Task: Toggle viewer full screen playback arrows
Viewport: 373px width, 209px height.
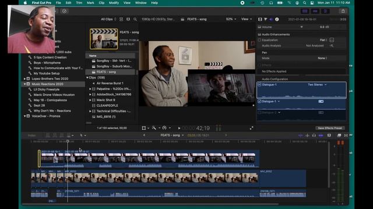Action: point(251,128)
